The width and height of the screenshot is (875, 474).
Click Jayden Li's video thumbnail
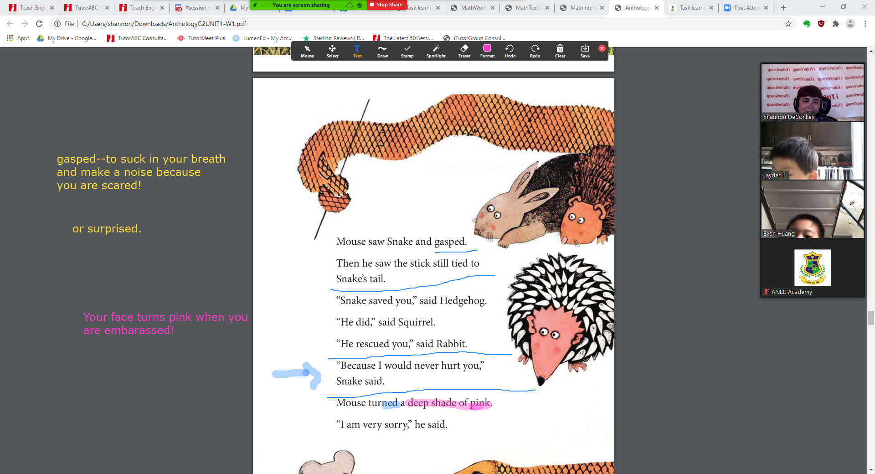[x=813, y=151]
